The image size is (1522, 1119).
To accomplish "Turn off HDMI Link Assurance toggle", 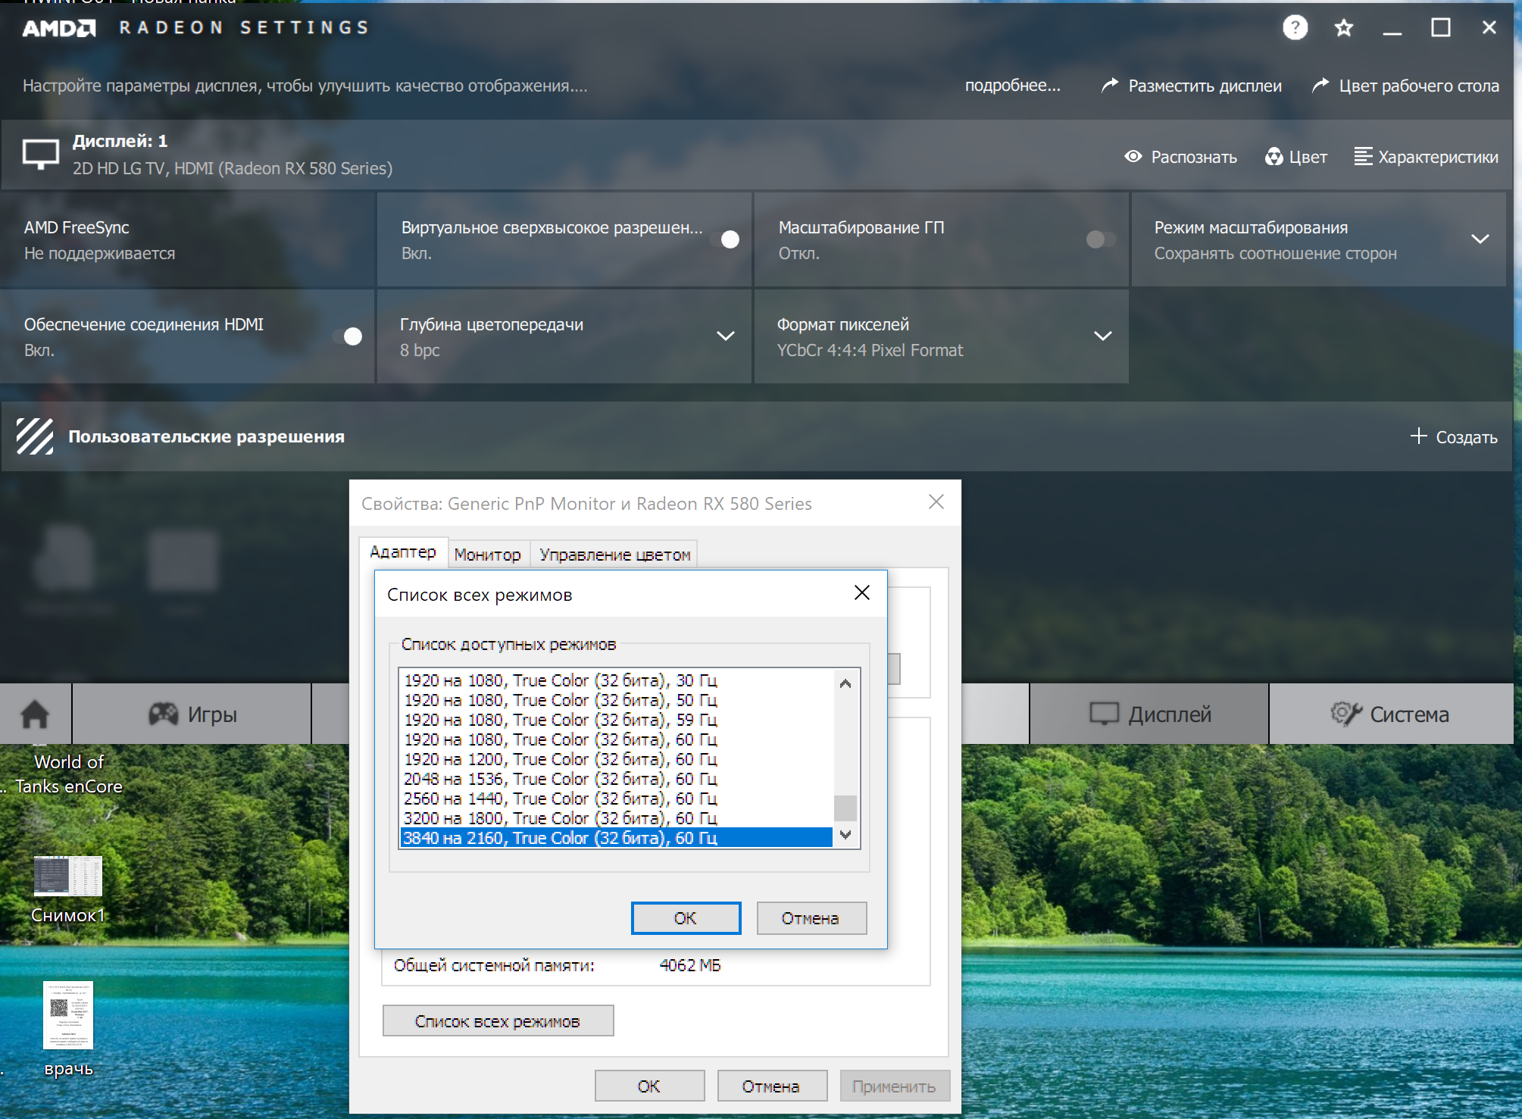I will (x=347, y=336).
